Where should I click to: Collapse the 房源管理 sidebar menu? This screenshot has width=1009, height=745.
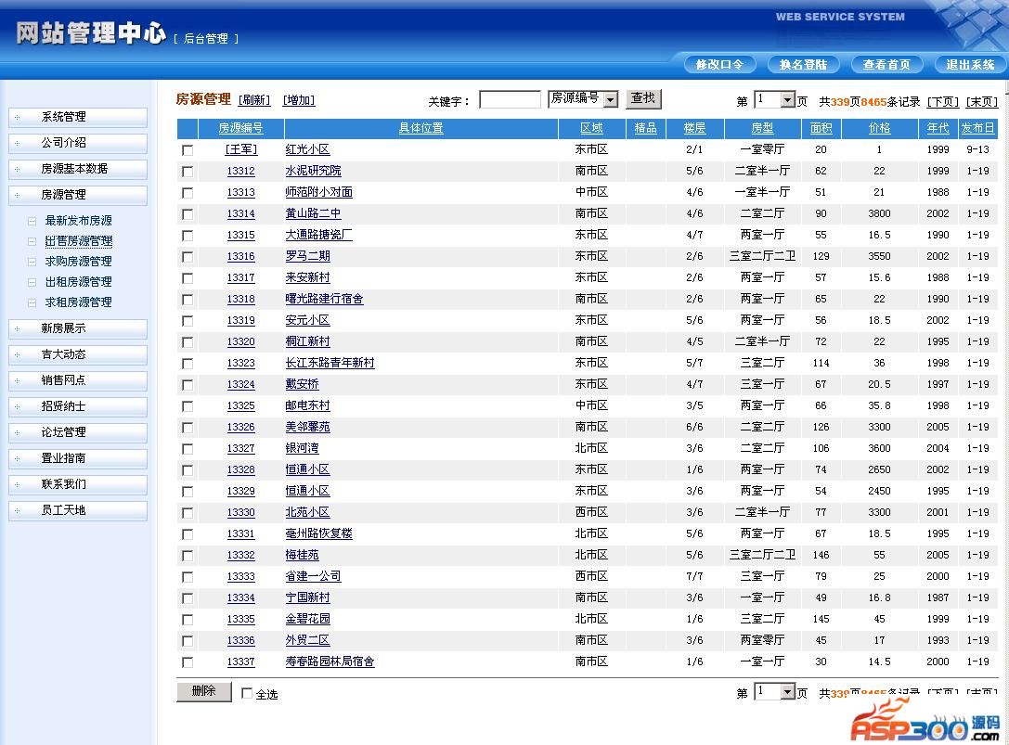click(x=78, y=195)
